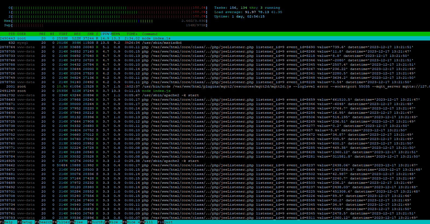Sort by the TIME+ column header
This screenshot has height=224, width=430.
(132, 34)
